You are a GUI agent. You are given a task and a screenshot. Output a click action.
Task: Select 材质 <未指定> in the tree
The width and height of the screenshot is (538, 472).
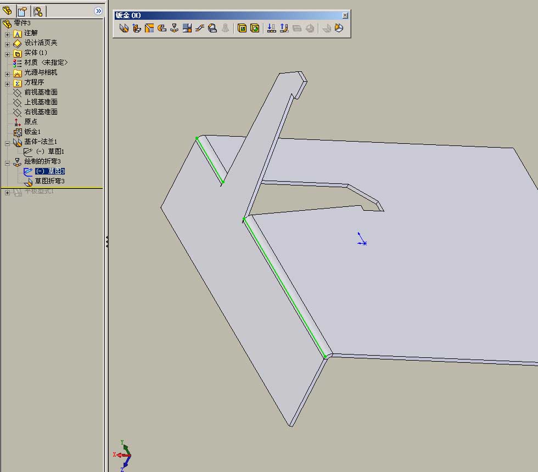(x=46, y=63)
